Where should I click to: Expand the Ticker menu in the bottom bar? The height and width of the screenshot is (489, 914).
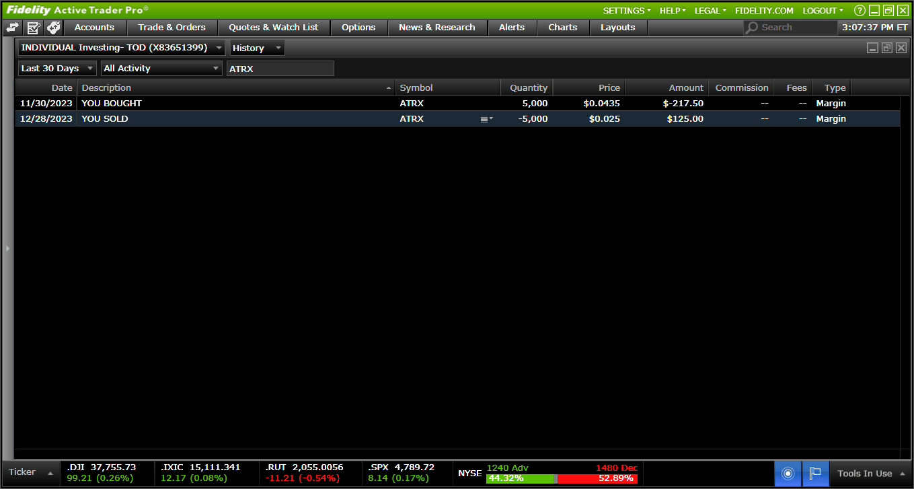coord(31,473)
